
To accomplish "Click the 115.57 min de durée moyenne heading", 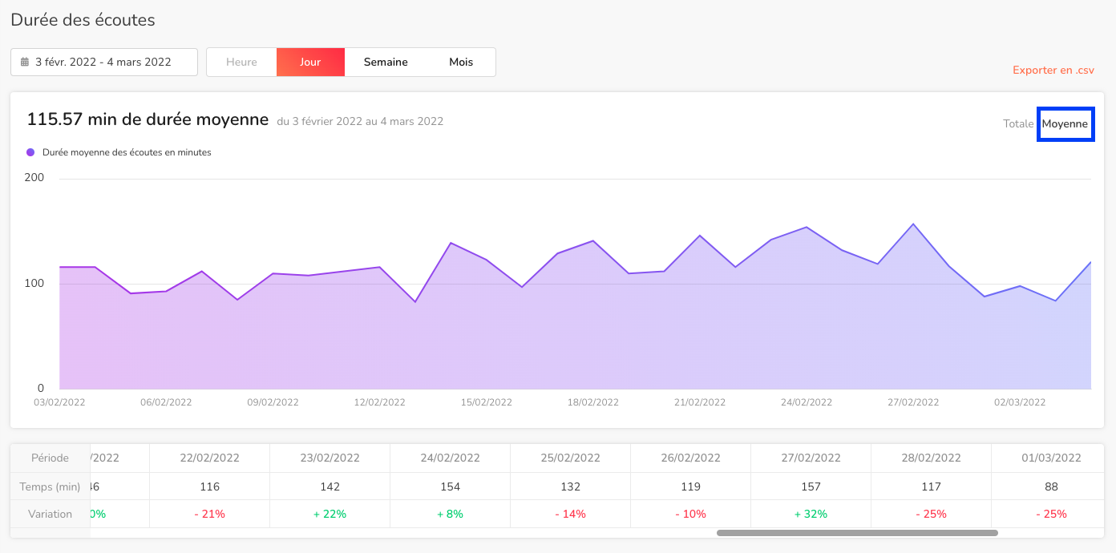I will pyautogui.click(x=148, y=120).
